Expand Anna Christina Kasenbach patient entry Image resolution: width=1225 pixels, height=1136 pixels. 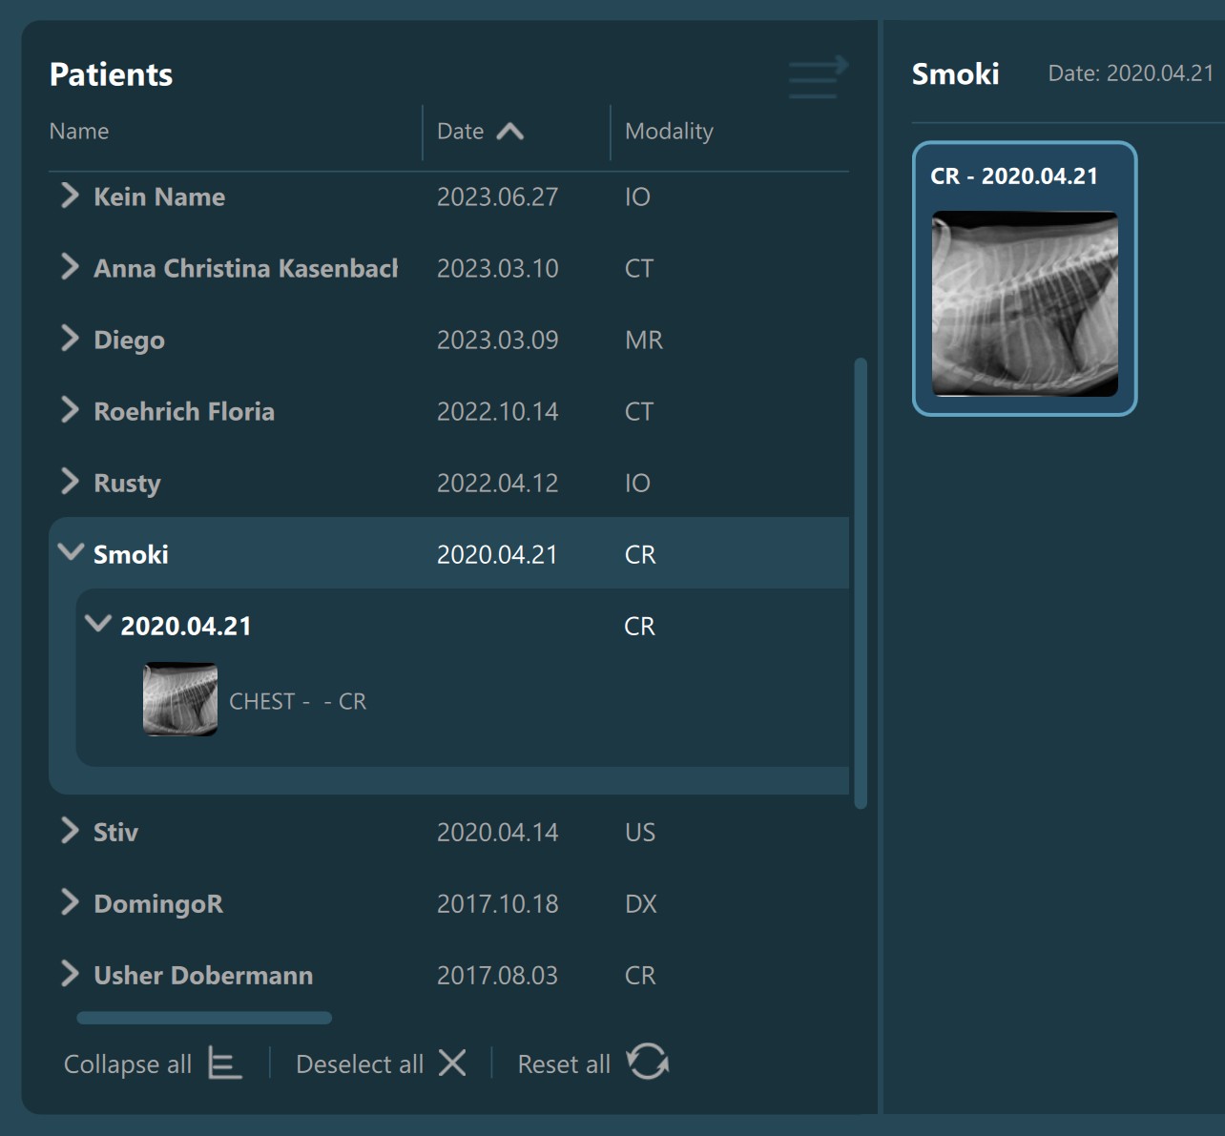70,267
